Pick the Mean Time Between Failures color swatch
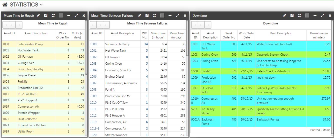The image size is (334, 138). click(162, 15)
